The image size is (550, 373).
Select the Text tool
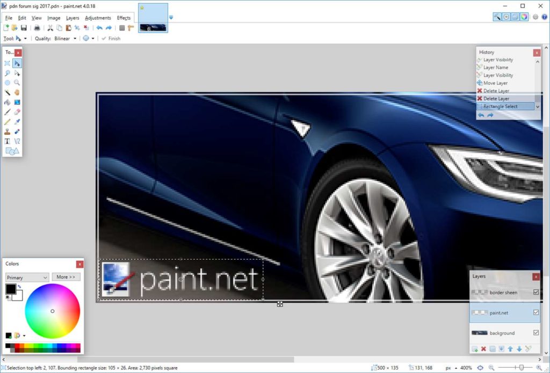pyautogui.click(x=7, y=141)
